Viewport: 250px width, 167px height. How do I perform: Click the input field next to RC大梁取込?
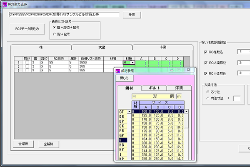[244, 63]
